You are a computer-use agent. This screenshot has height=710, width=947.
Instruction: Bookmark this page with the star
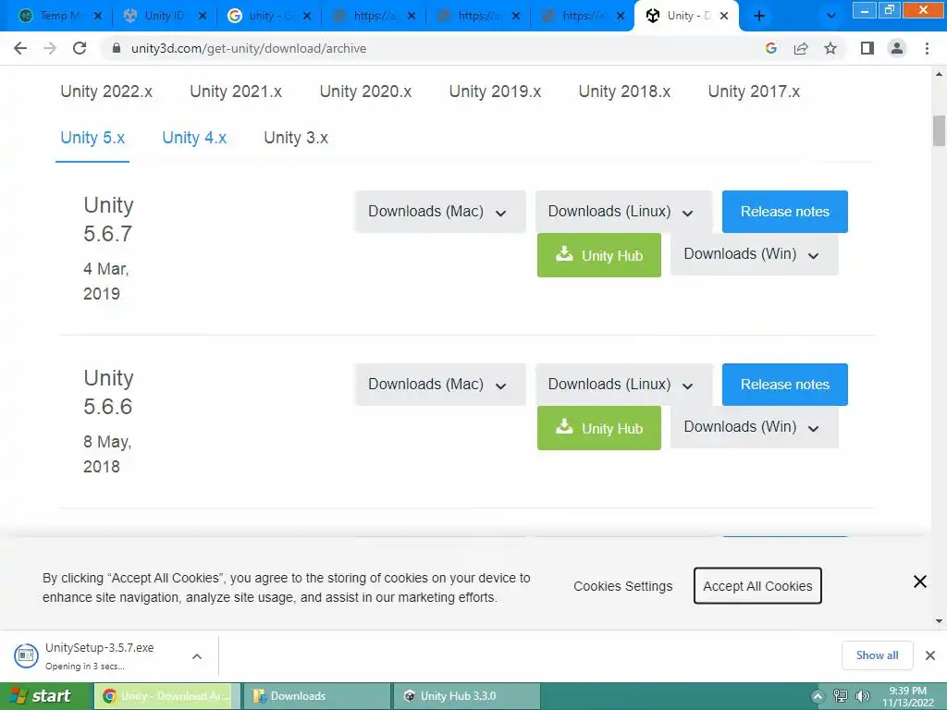(x=830, y=48)
